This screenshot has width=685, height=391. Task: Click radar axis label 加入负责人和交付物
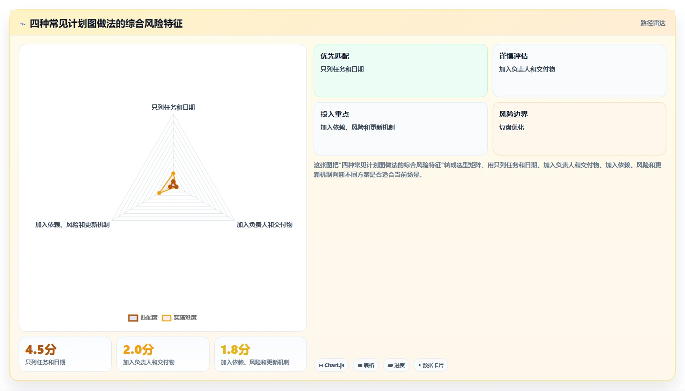tap(264, 225)
